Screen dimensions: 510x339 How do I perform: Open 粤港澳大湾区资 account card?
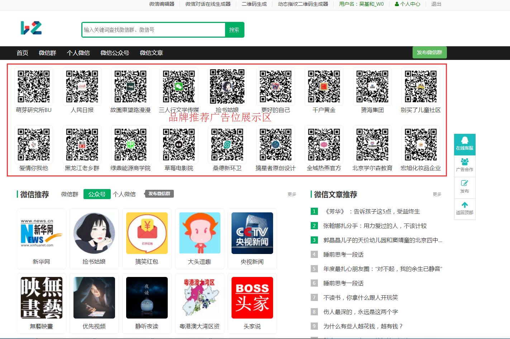tap(200, 303)
